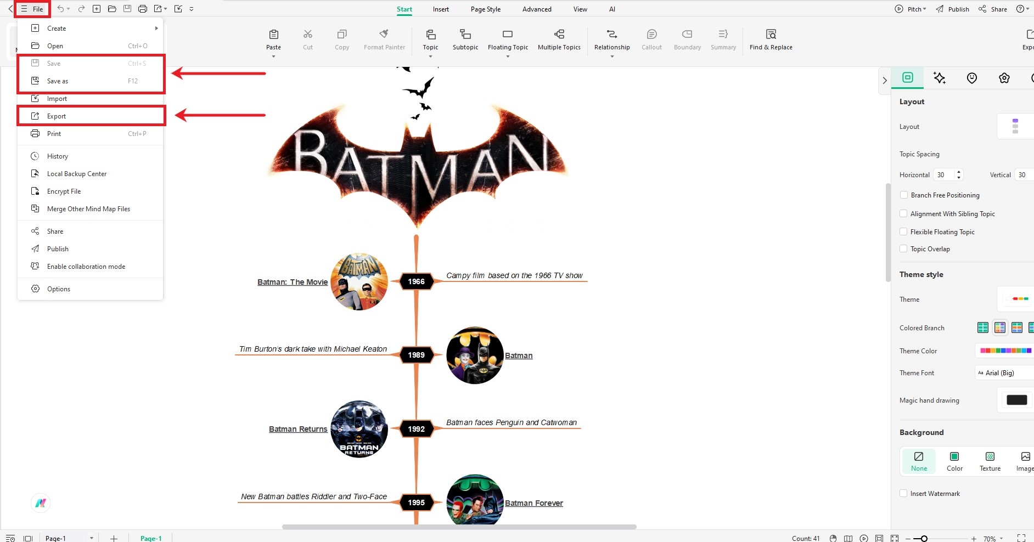Viewport: 1034px width, 542px height.
Task: Click the printer icon in quick toolbar
Action: pyautogui.click(x=143, y=9)
